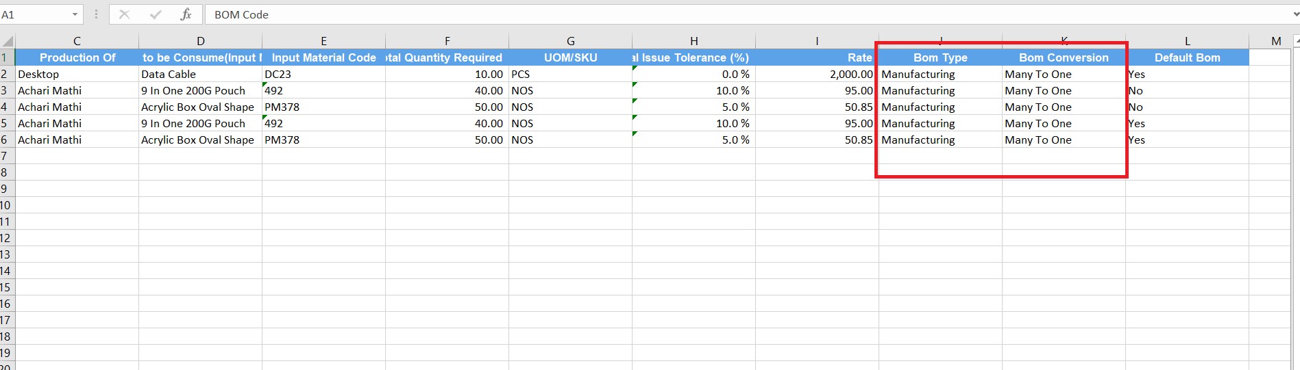Click the Bom Type header cell
1300x370 pixels.
pos(940,57)
